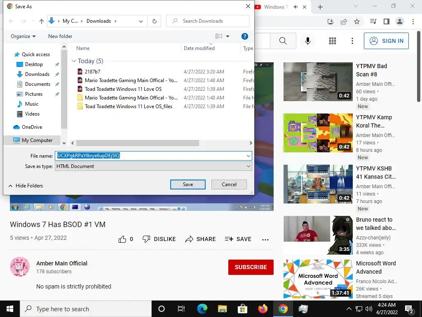The width and height of the screenshot is (422, 317).
Task: Select file 2187b7
Action: pyautogui.click(x=92, y=72)
